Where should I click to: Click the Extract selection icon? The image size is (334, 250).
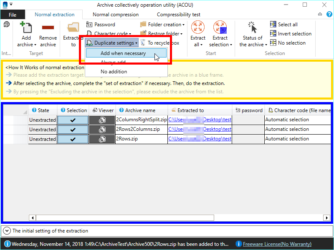[x=220, y=28]
